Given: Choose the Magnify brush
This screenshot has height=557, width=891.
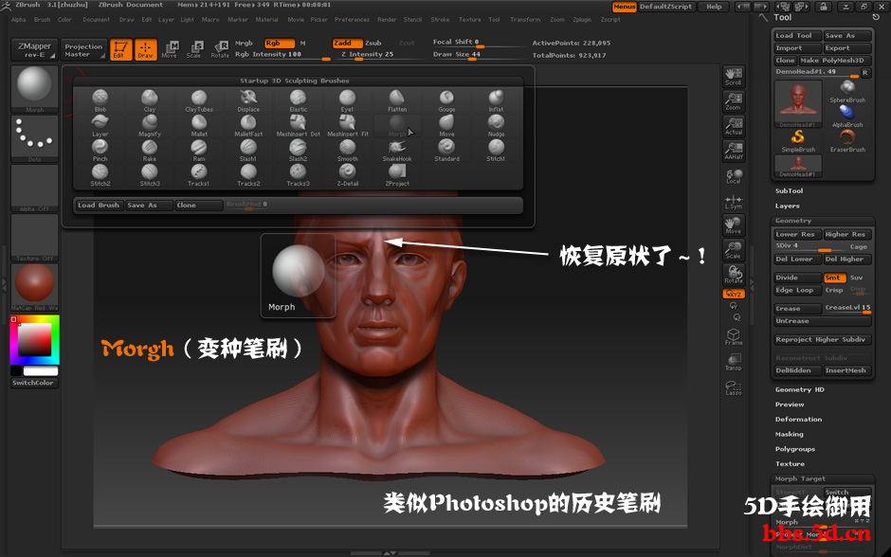Looking at the screenshot, I should point(150,125).
